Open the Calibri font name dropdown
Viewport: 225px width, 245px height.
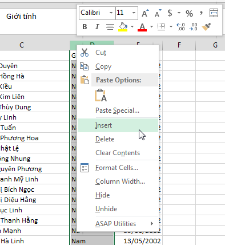tap(111, 13)
